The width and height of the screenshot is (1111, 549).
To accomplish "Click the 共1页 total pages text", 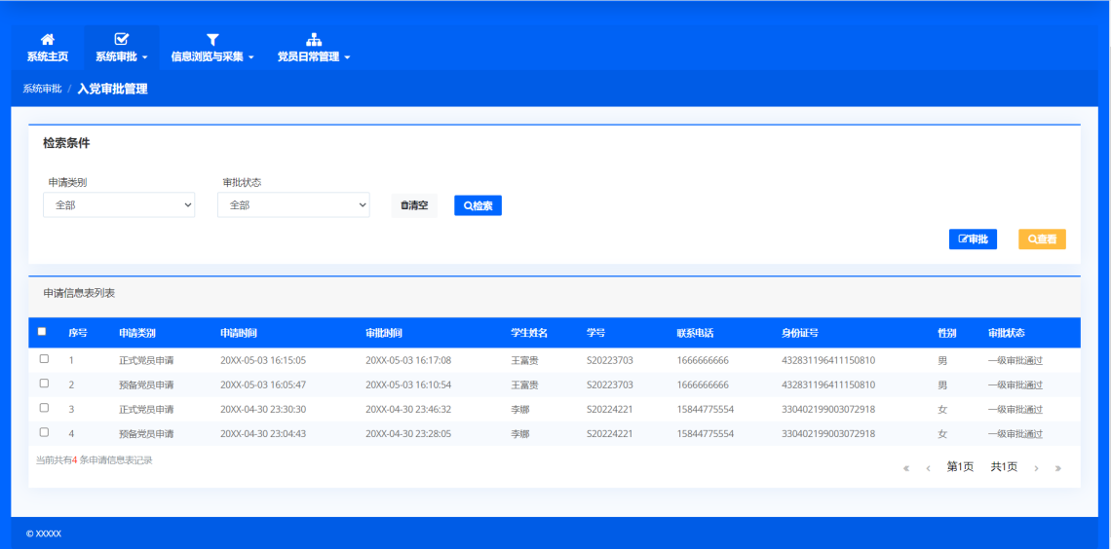I will [1004, 467].
